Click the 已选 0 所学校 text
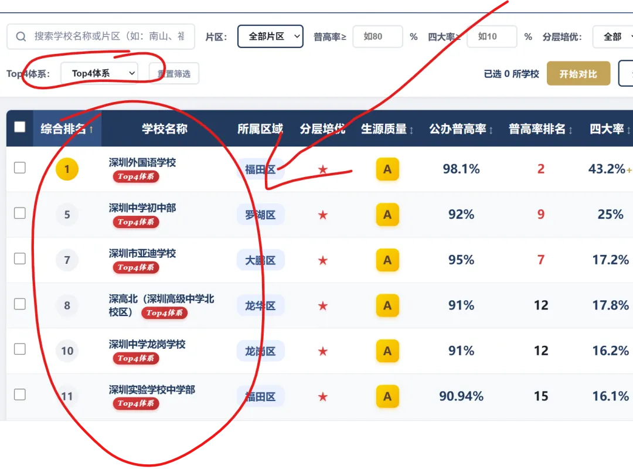This screenshot has width=633, height=469. 512,74
